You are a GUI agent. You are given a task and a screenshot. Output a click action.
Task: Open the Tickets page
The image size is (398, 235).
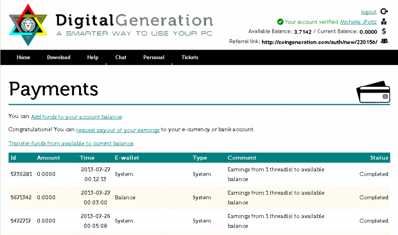click(x=190, y=58)
